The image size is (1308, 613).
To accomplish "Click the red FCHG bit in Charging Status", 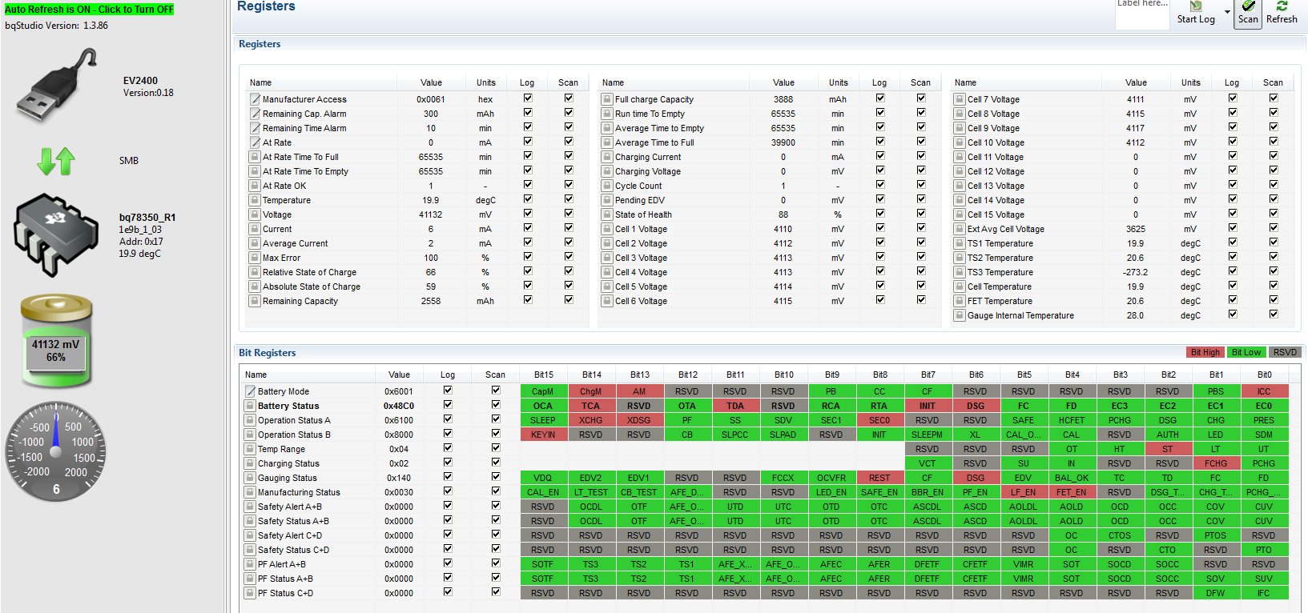I will click(1216, 463).
